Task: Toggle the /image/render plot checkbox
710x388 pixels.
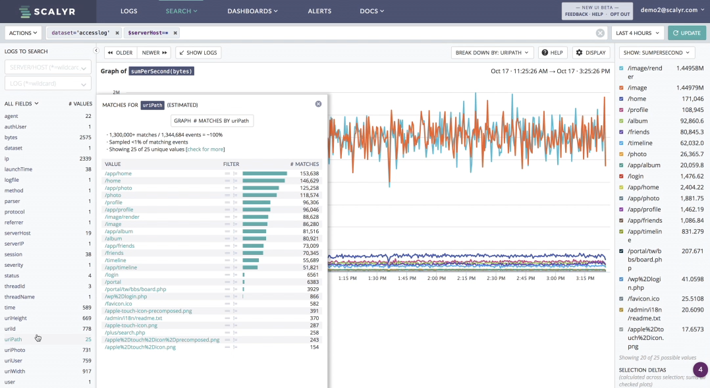Action: [621, 69]
